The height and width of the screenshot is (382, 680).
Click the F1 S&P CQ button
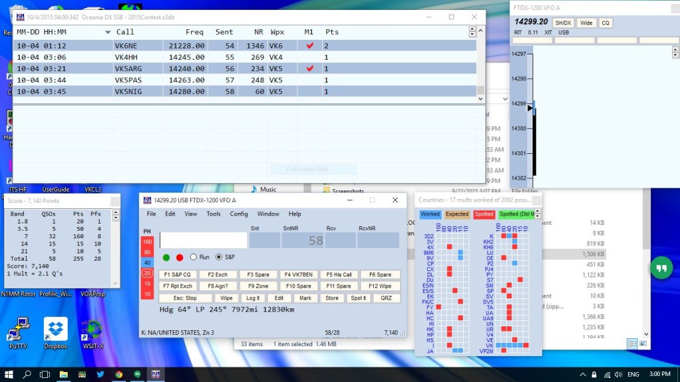tap(178, 275)
